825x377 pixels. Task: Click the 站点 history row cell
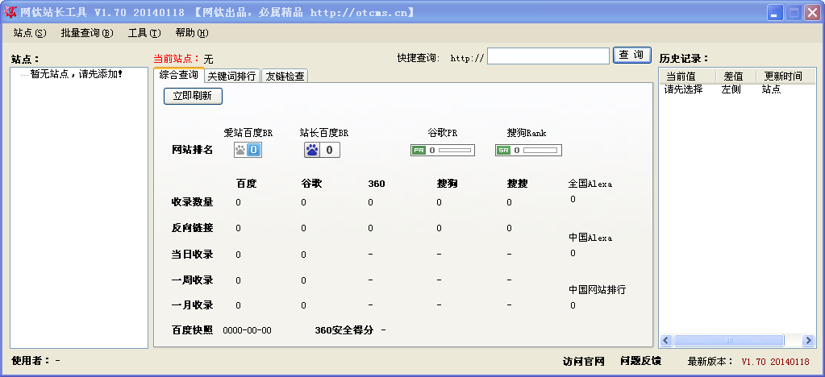(x=771, y=89)
